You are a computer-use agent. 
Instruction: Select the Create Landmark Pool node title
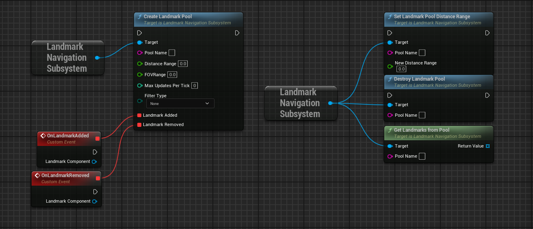coord(168,17)
